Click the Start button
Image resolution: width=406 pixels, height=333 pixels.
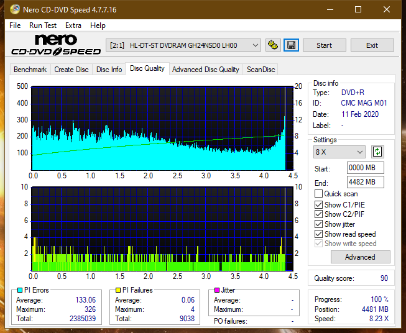click(324, 45)
